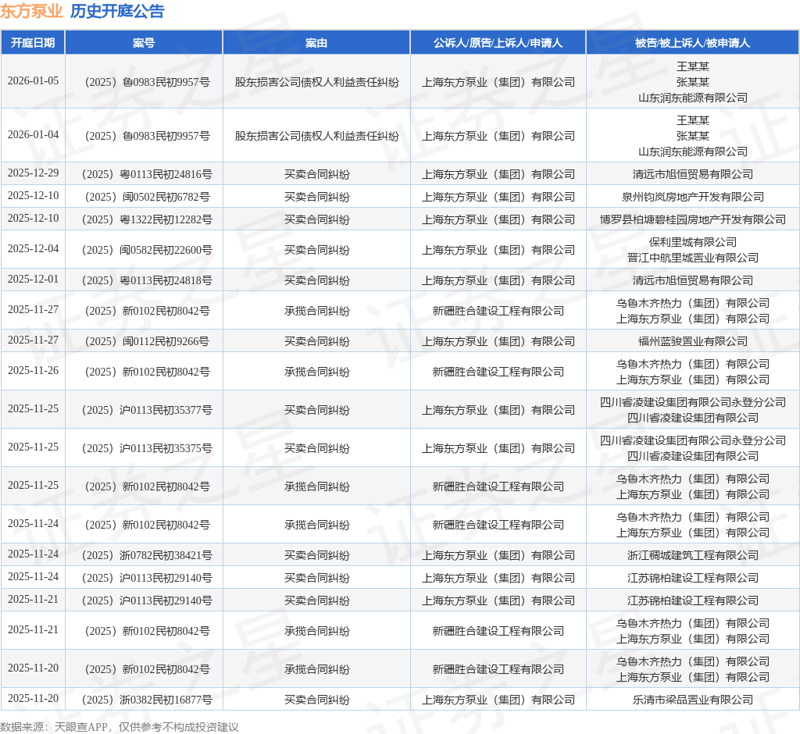Click defendant 浙江稠城建筑工程有限公司
Image resolution: width=800 pixels, height=734 pixels.
(692, 555)
